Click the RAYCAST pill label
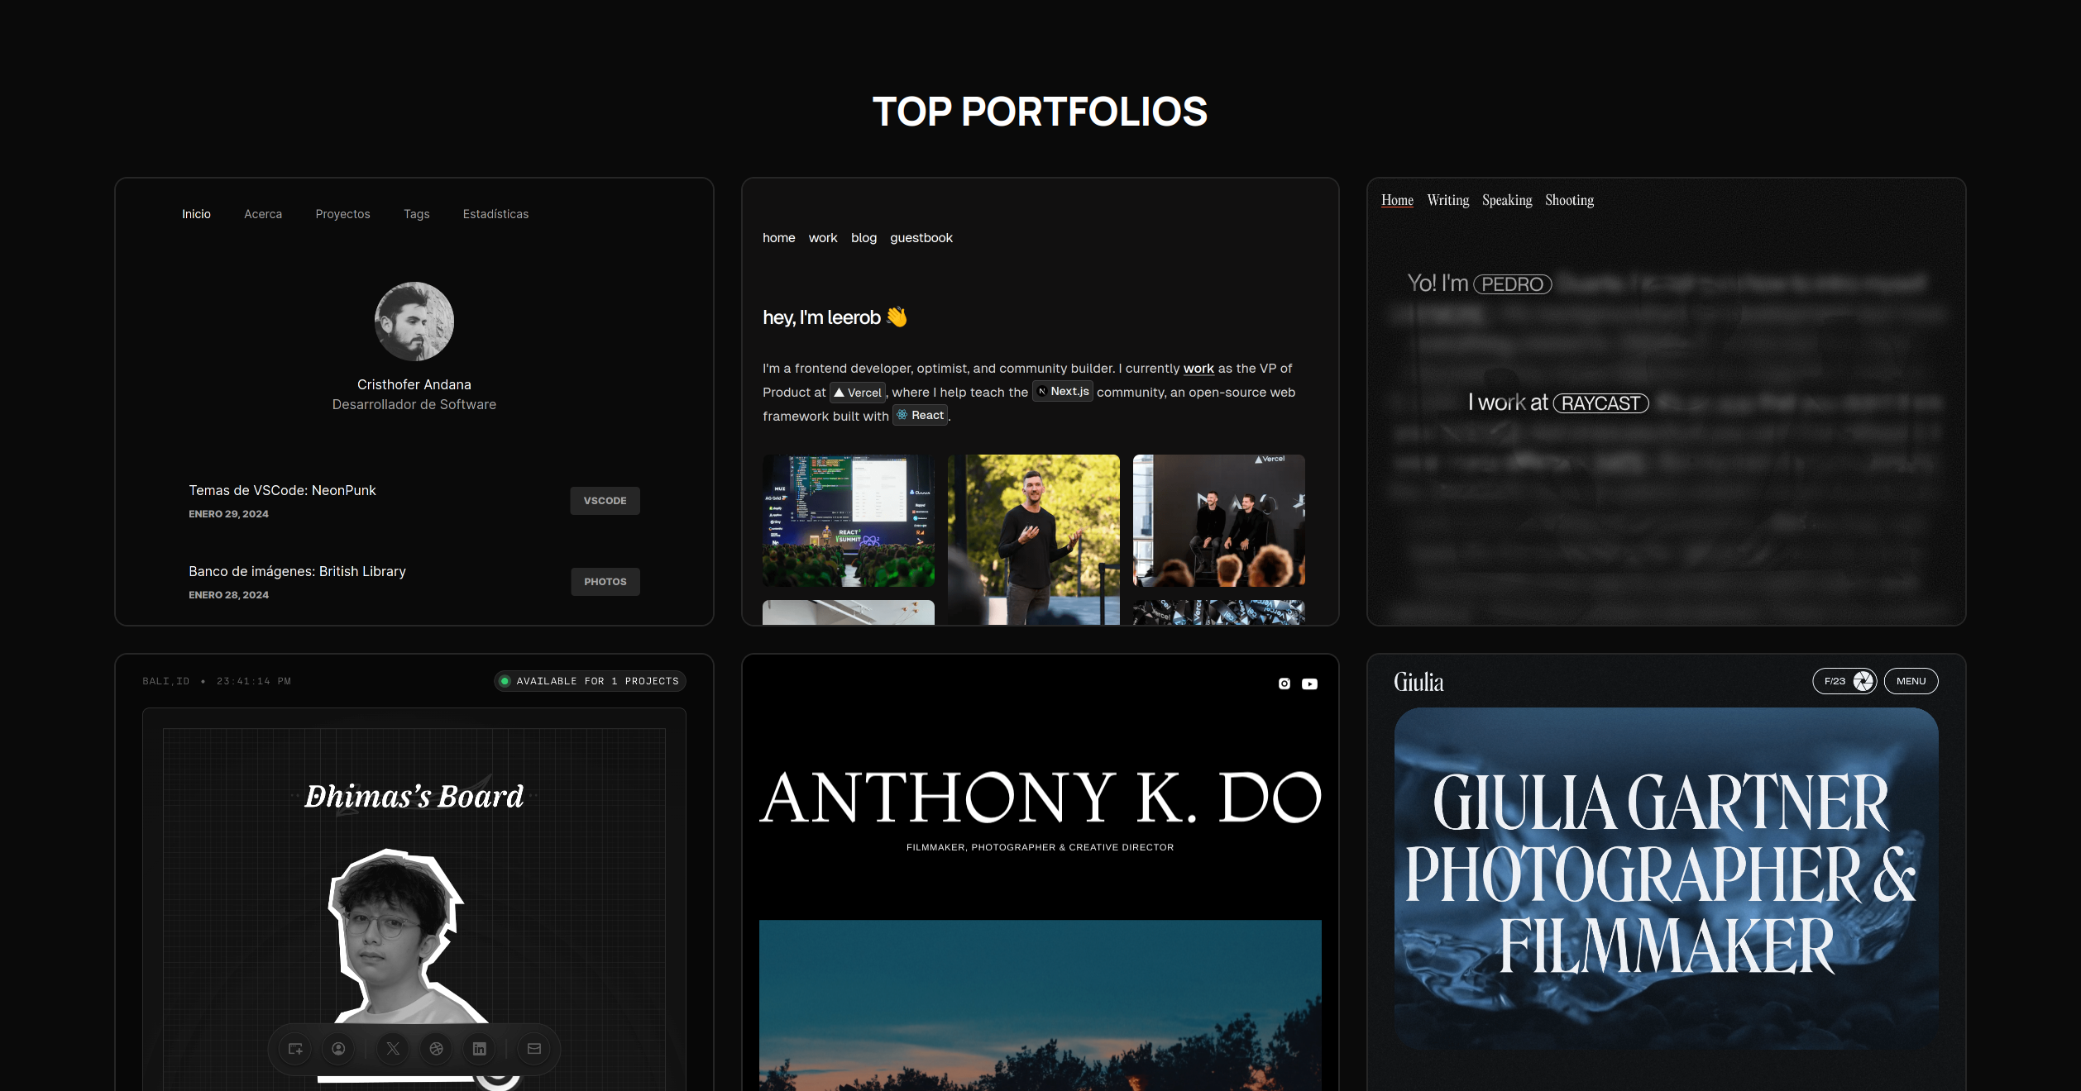The width and height of the screenshot is (2081, 1091). pyautogui.click(x=1601, y=403)
